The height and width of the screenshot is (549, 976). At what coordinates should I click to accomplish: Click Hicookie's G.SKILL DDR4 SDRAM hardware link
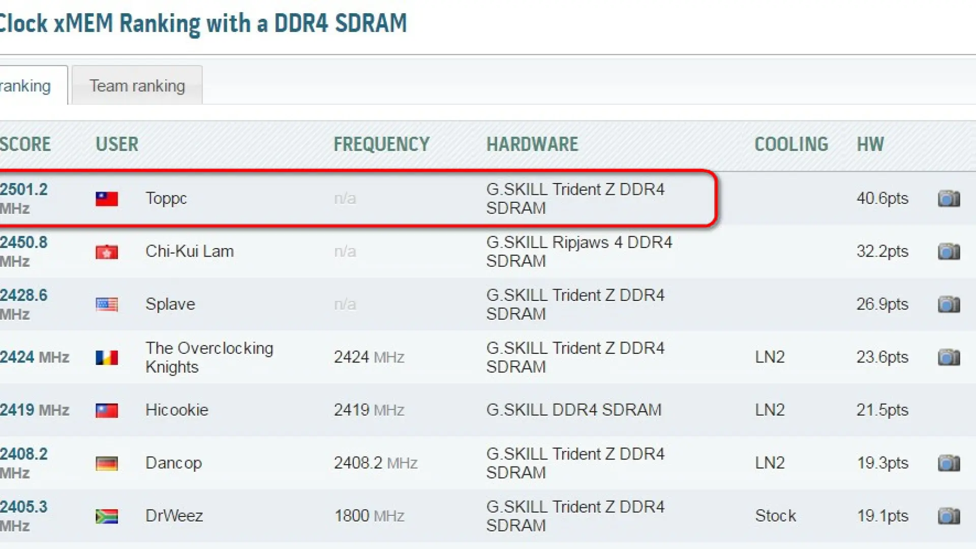click(574, 410)
